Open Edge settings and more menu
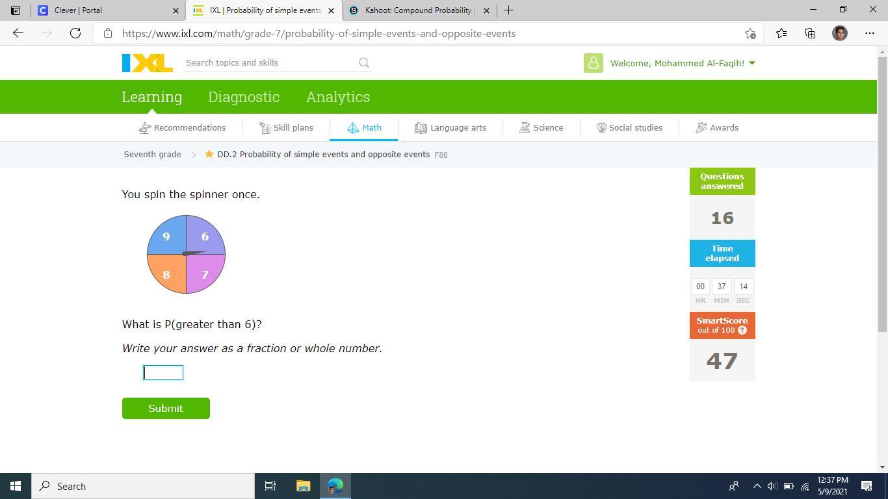The height and width of the screenshot is (499, 888). pyautogui.click(x=870, y=33)
